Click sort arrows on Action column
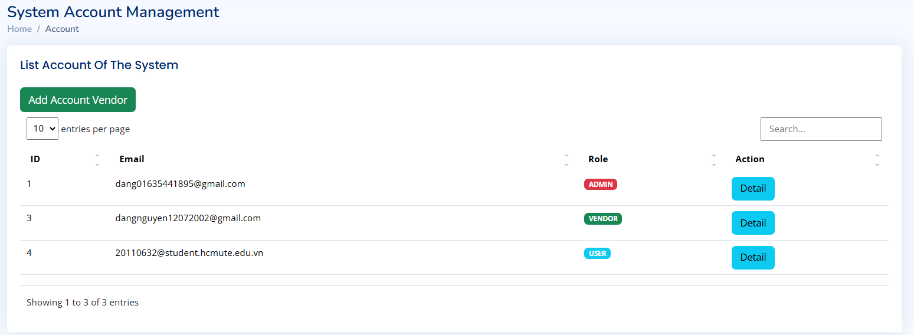The width and height of the screenshot is (914, 335). coord(877,159)
